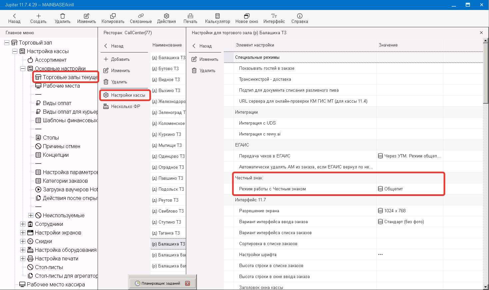Click the Назад toolbar arrow icon
Image resolution: width=489 pixels, height=290 pixels.
pyautogui.click(x=14, y=16)
